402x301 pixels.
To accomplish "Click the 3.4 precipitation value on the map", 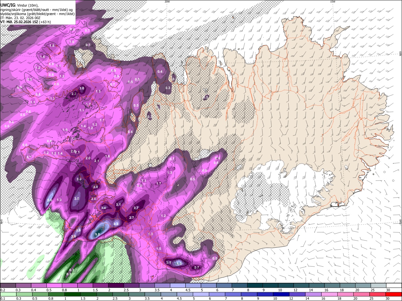I will coord(104,208).
